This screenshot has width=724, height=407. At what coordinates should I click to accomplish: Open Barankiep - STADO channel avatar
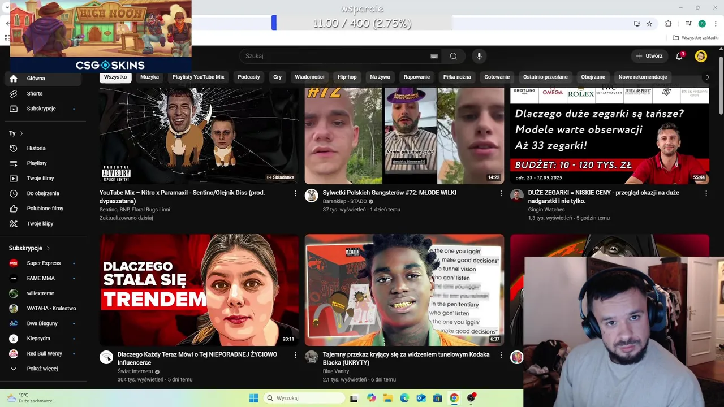point(311,196)
